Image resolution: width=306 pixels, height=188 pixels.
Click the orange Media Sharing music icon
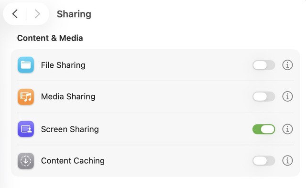point(26,97)
